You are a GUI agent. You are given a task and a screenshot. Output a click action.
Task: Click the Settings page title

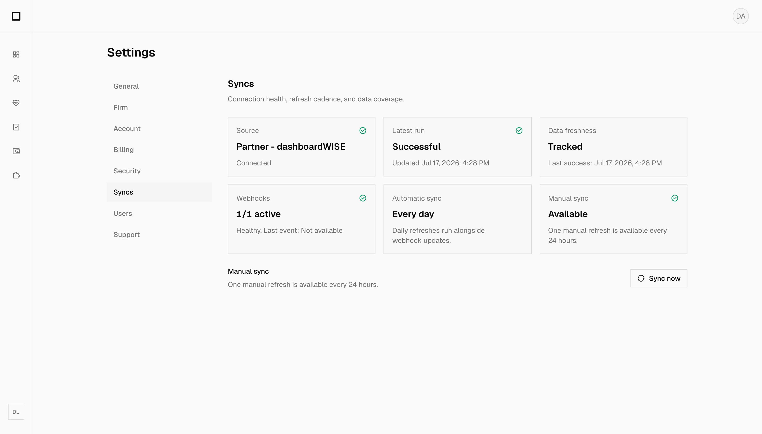coord(131,53)
